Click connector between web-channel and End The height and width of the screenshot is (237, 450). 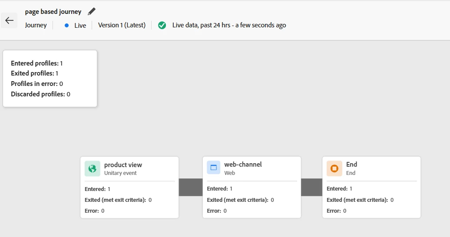tap(311, 187)
